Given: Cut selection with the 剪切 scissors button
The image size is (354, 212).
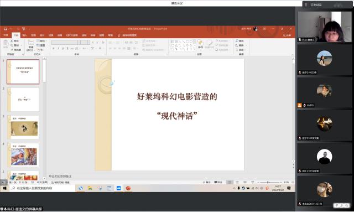Looking at the screenshot, I should tap(15, 41).
